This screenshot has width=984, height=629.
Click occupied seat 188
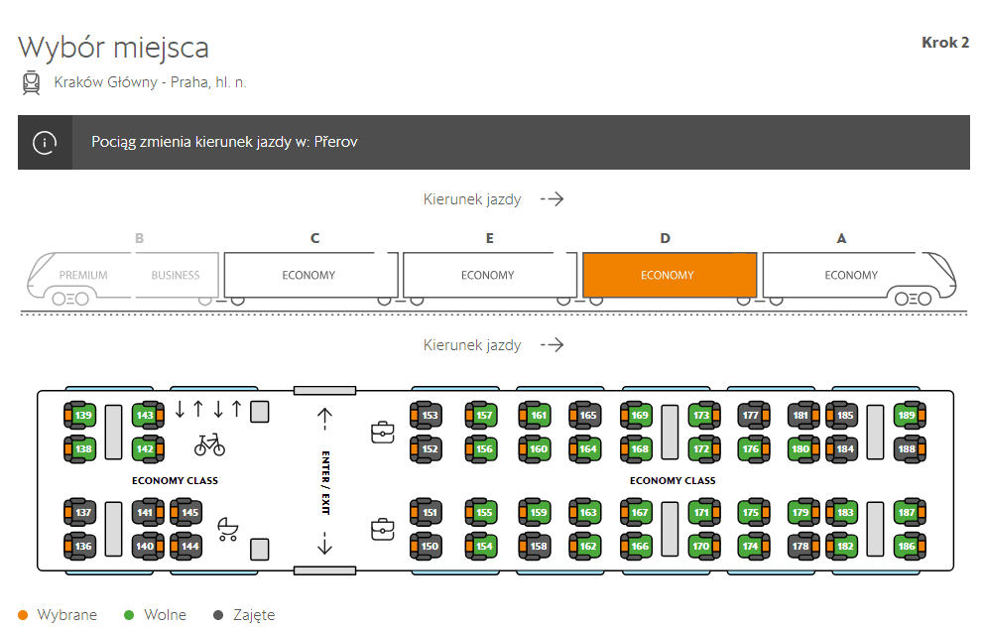[x=910, y=448]
